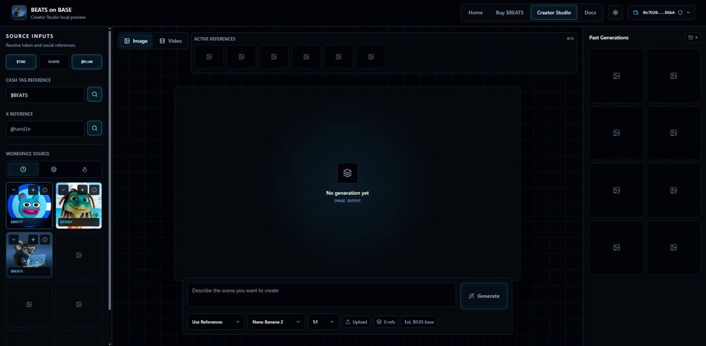Show info for the $ZIGGY card
Viewport: 706px width, 346px height.
[94, 190]
